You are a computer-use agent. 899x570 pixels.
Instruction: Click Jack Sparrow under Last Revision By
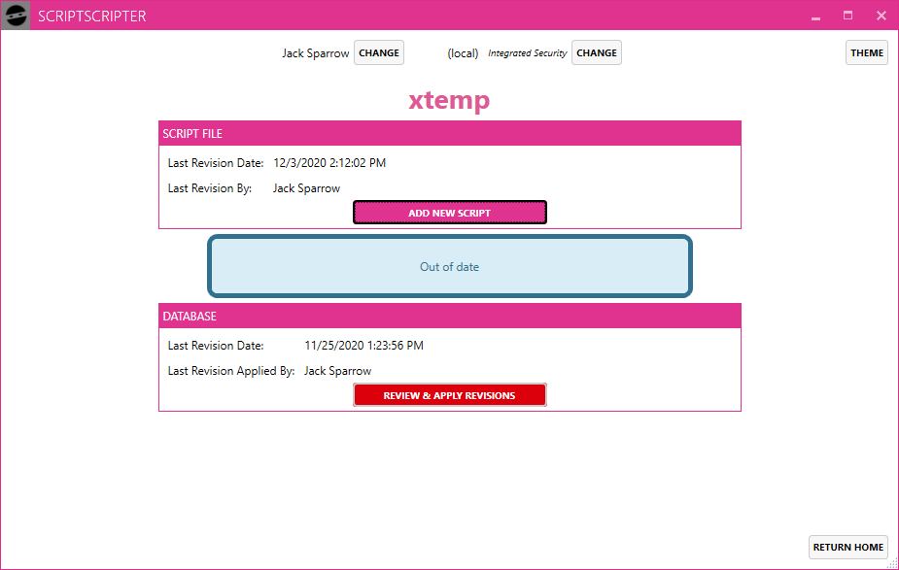pyautogui.click(x=306, y=188)
